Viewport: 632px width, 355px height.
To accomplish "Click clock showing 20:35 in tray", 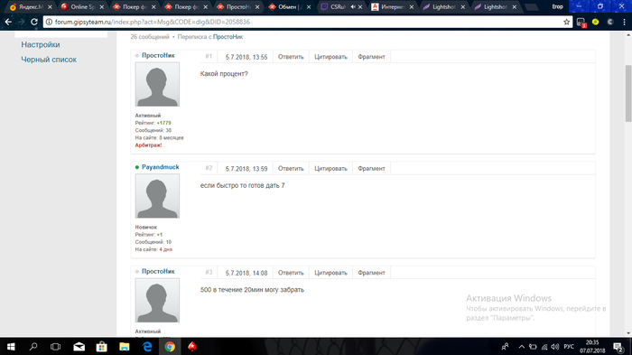I will point(592,342).
